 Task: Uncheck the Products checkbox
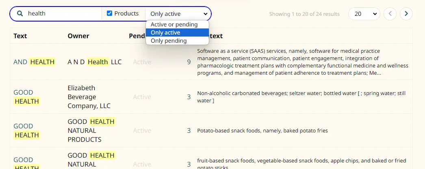coord(110,13)
